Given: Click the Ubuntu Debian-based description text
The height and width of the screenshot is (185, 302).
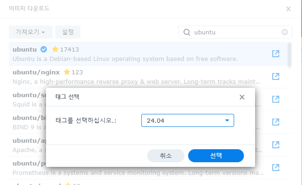Looking at the screenshot, I should point(125,59).
